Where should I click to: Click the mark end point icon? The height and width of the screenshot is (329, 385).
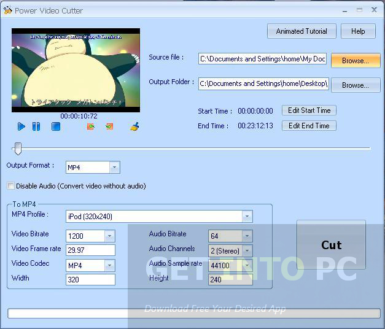click(109, 126)
